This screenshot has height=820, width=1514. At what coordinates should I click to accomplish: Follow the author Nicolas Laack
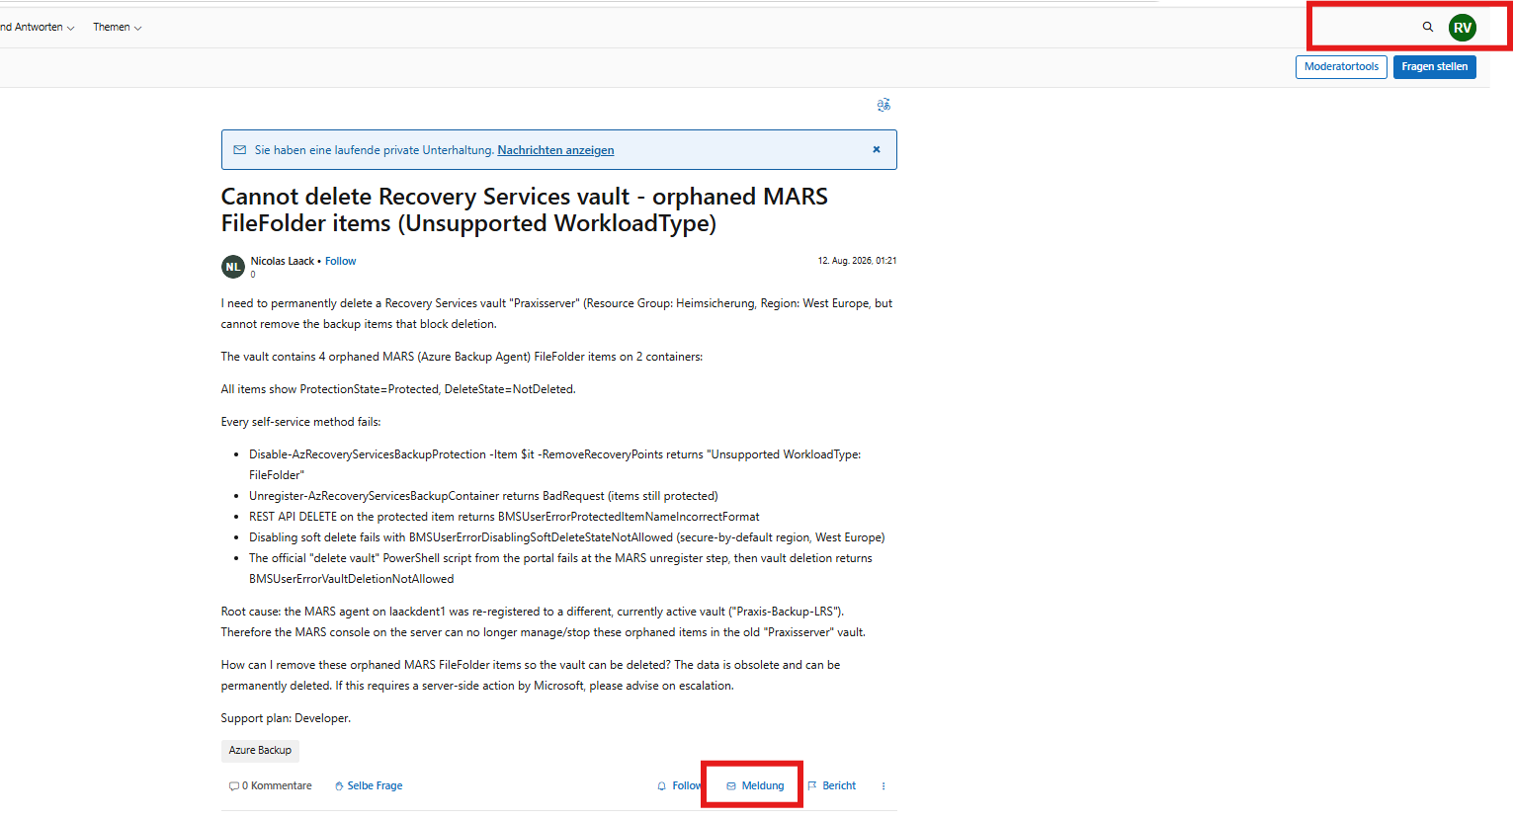(x=340, y=261)
